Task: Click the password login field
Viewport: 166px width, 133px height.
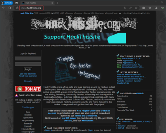Action: (28, 64)
